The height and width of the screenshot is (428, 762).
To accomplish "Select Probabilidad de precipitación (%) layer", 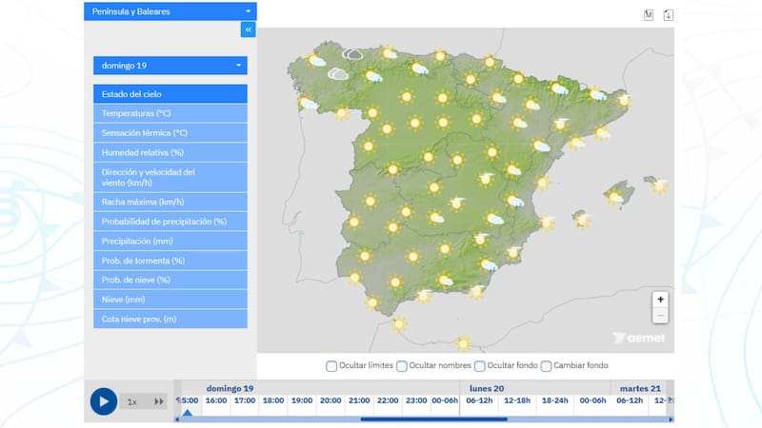I will click(x=170, y=222).
